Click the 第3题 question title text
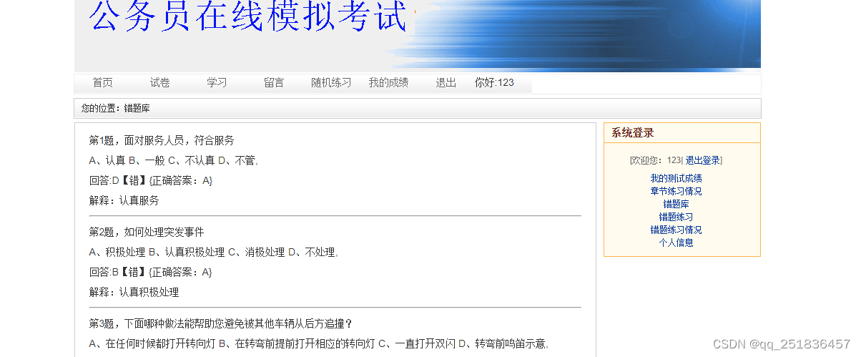 (221, 323)
